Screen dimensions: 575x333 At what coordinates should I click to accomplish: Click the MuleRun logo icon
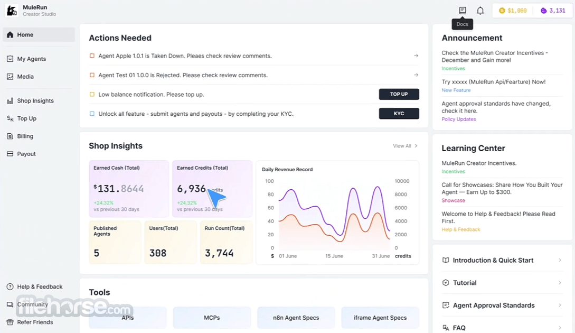12,11
